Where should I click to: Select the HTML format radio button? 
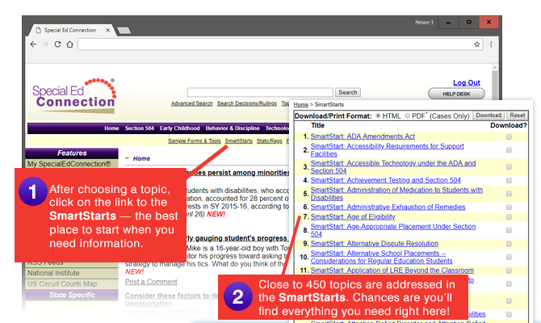click(378, 115)
